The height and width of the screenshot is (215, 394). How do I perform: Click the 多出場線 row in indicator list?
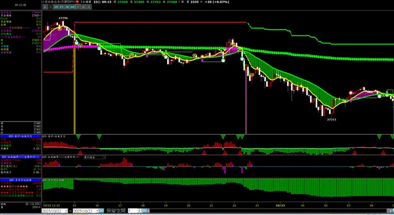point(21,15)
